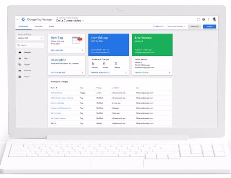Screen dimensions: 231x178
Task: Click the Tags icon in the sidebar
Action: pos(20,58)
